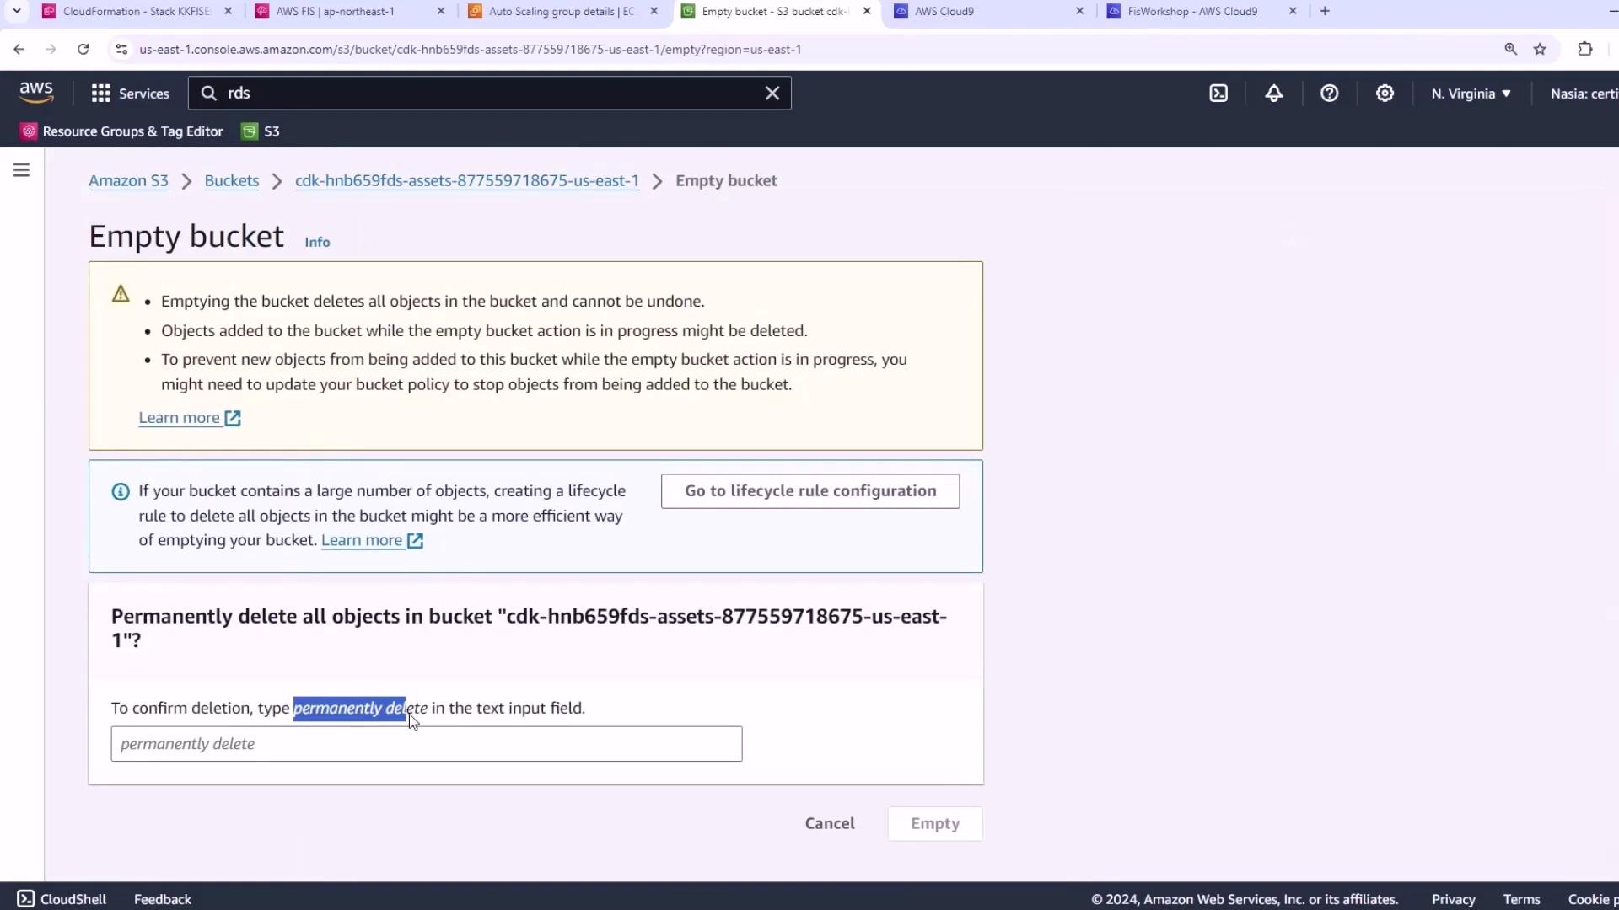
Task: Clear the rds search text
Action: click(x=772, y=94)
